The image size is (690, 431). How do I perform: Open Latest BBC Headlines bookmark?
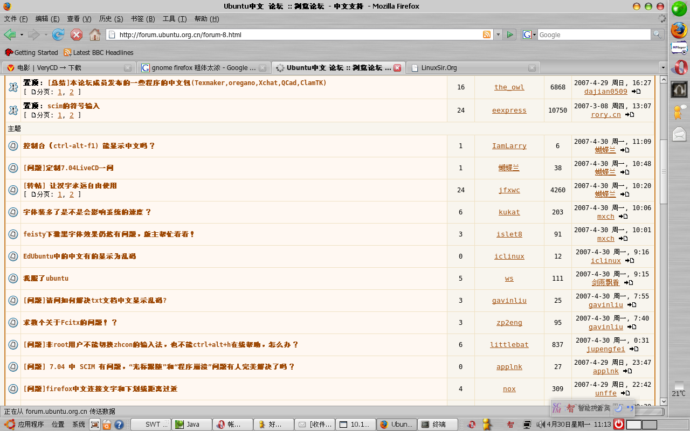point(98,52)
